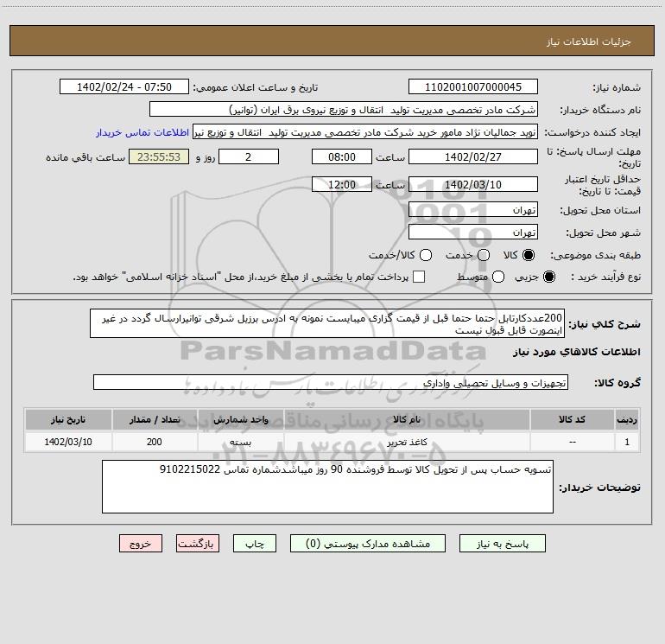The height and width of the screenshot is (644, 665).
Task: Click the need number field 1102001007000045
Action: [x=473, y=86]
